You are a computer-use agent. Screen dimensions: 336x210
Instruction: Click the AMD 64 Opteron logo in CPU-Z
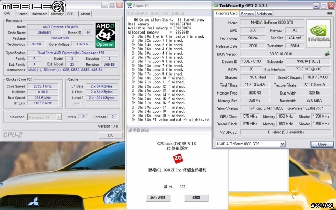pyautogui.click(x=106, y=35)
